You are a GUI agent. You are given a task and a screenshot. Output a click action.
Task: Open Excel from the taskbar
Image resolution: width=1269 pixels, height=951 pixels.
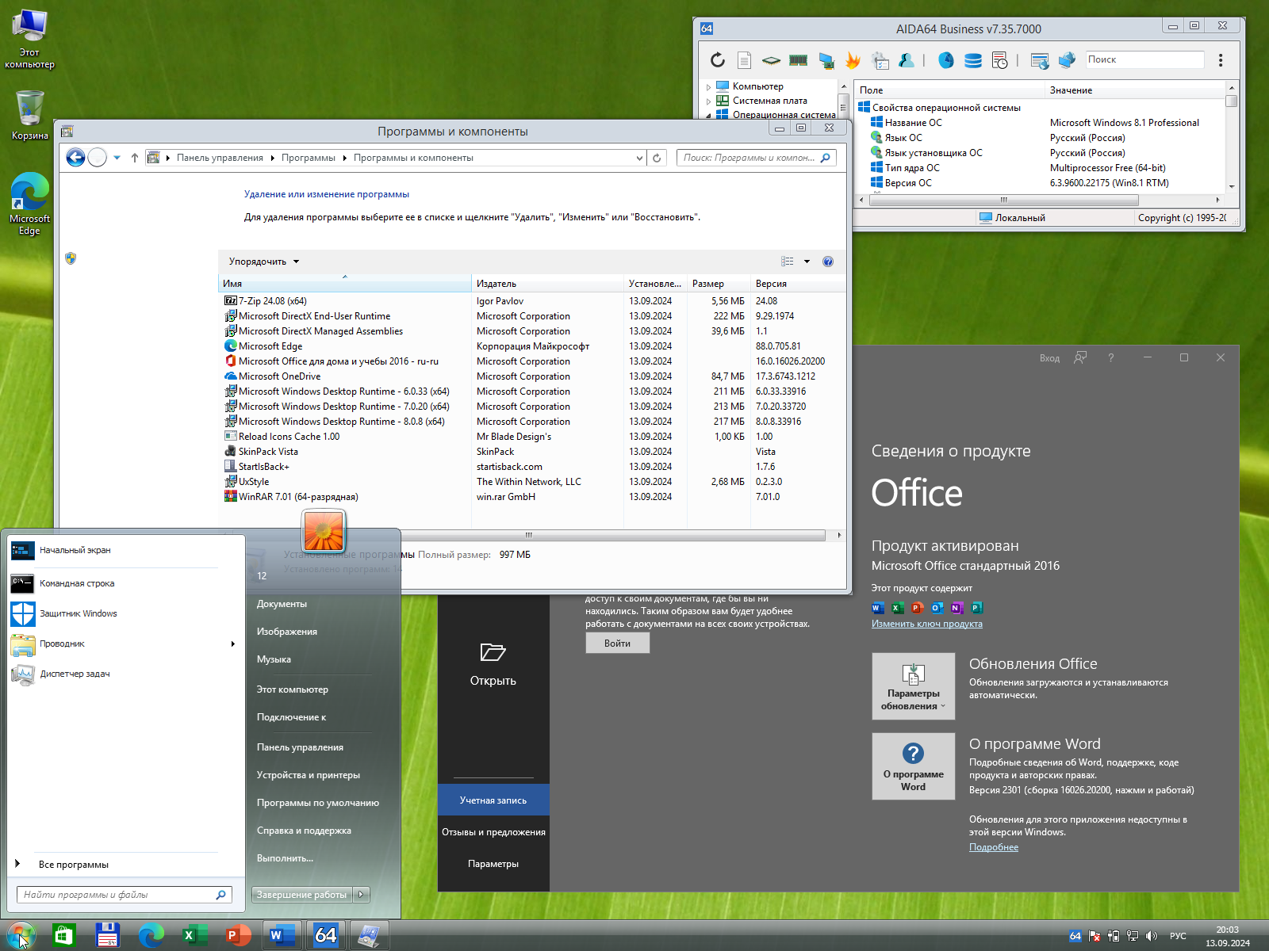click(x=194, y=935)
